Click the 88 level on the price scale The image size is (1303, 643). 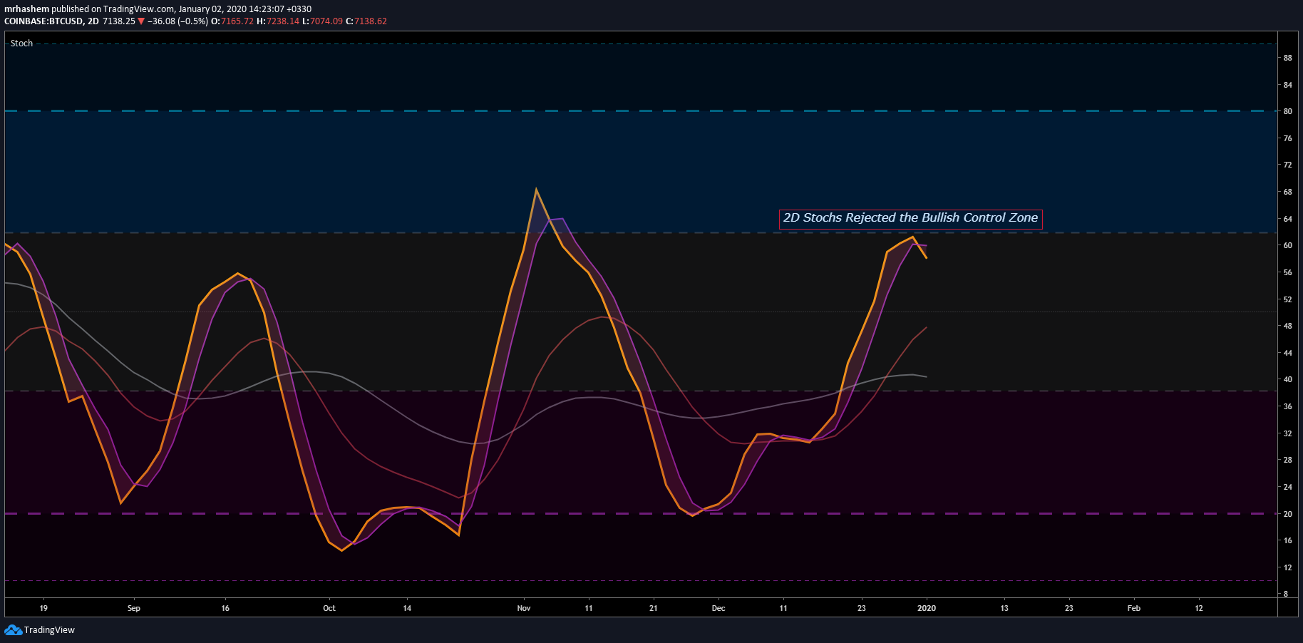point(1288,58)
